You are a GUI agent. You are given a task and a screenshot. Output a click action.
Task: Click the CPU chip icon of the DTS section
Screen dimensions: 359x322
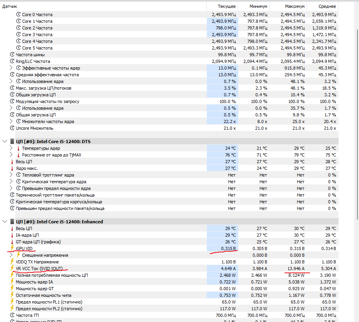[12, 142]
